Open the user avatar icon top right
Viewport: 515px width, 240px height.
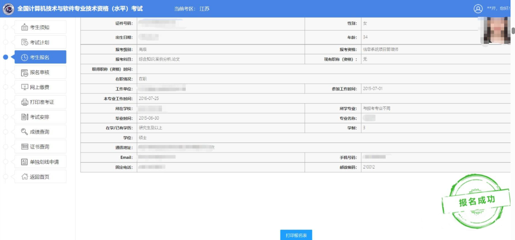point(477,8)
